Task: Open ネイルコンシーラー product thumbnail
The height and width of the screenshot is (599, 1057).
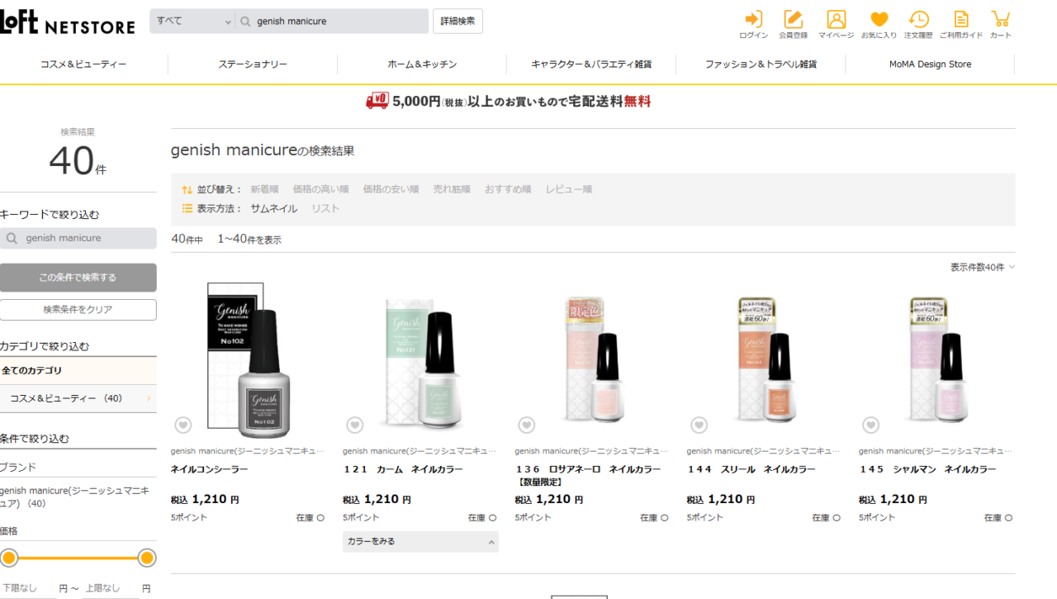Action: [249, 361]
